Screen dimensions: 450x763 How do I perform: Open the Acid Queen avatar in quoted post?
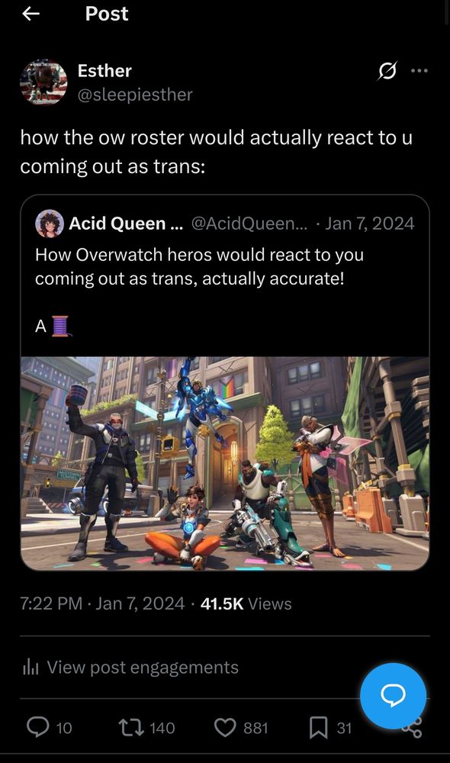(x=50, y=224)
